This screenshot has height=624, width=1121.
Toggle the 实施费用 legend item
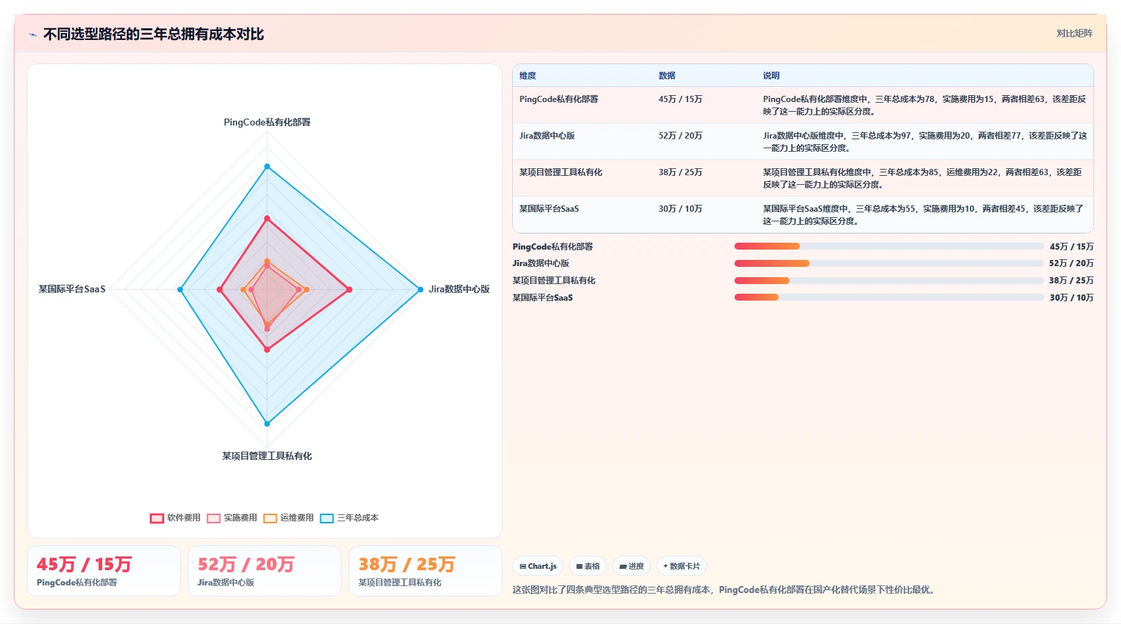click(232, 518)
